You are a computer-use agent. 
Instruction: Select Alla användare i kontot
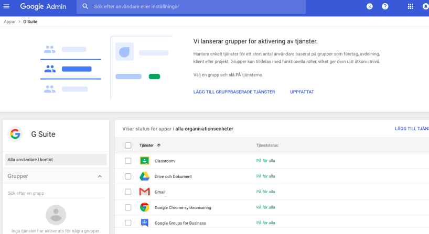point(56,160)
